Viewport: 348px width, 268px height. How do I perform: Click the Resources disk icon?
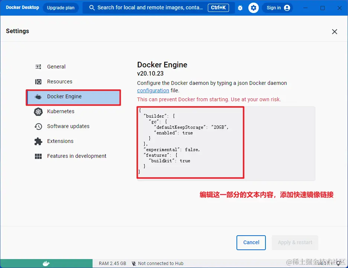38,82
